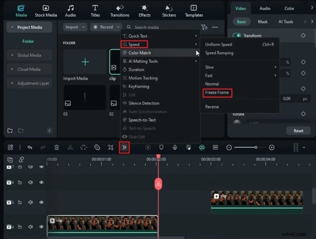The width and height of the screenshot is (316, 239).
Task: Select the 03 image thumbnail
Action: coord(85,97)
